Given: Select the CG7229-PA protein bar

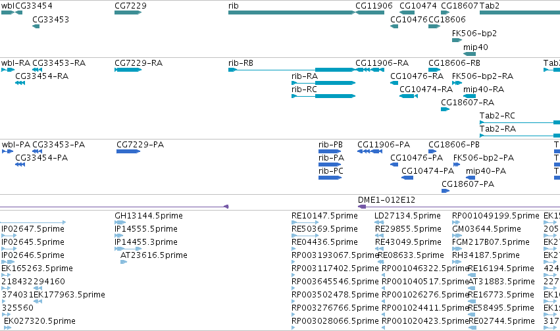Looking at the screenshot, I should (128, 151).
